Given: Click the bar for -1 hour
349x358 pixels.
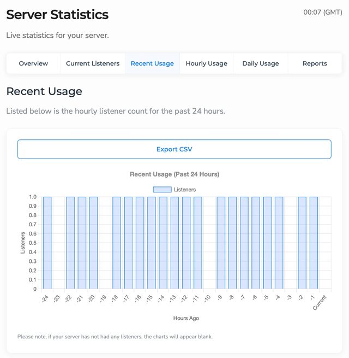Looking at the screenshot, I should (x=314, y=243).
